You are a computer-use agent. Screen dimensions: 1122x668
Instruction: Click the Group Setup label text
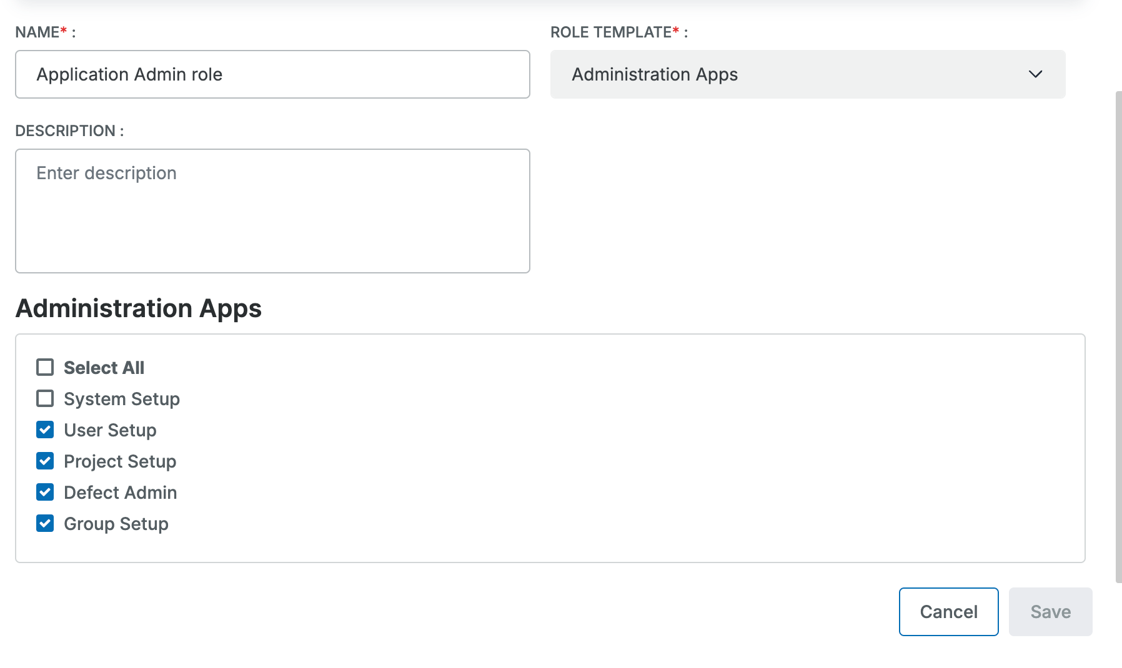[116, 524]
